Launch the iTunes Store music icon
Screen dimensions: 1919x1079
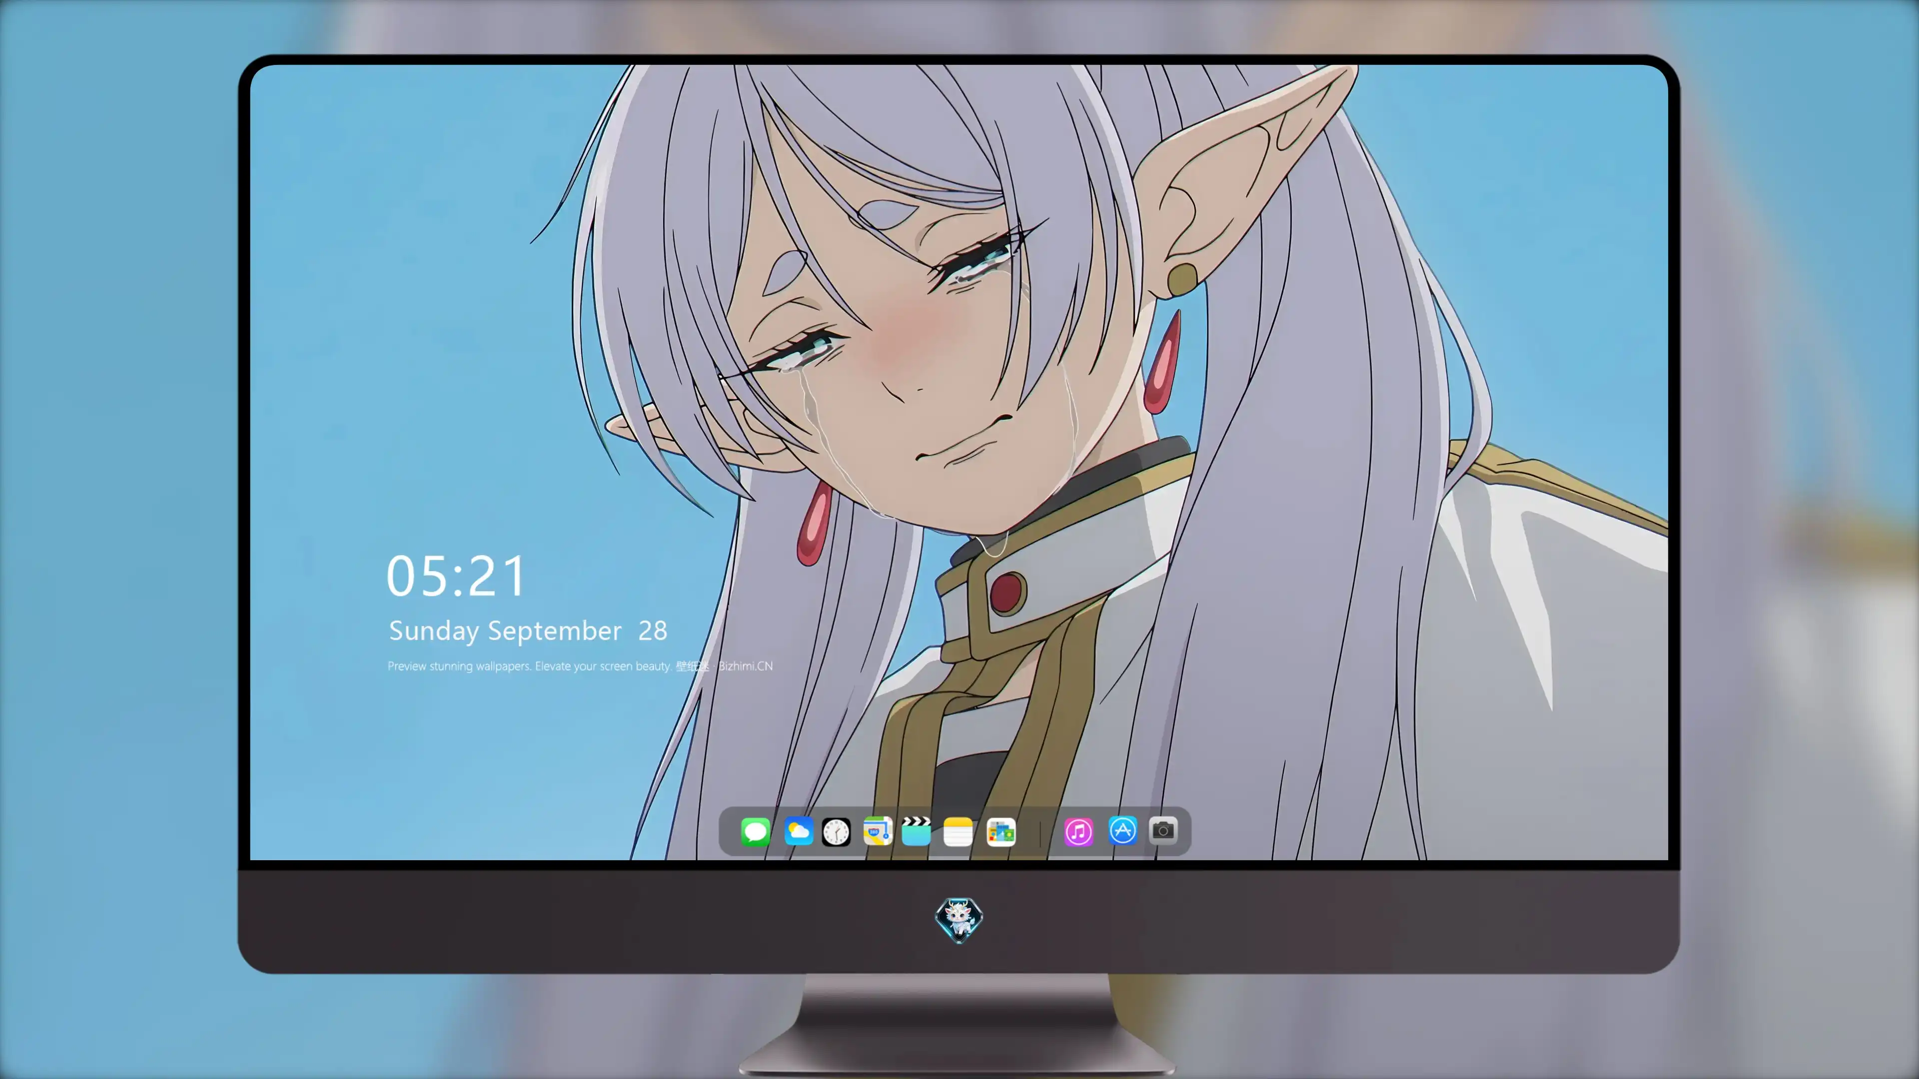tap(1079, 831)
